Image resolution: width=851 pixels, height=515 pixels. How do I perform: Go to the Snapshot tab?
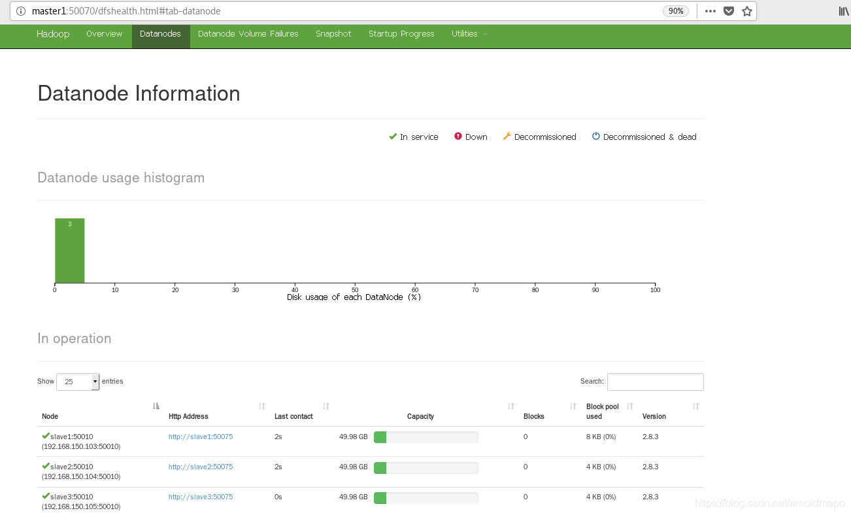coord(333,34)
